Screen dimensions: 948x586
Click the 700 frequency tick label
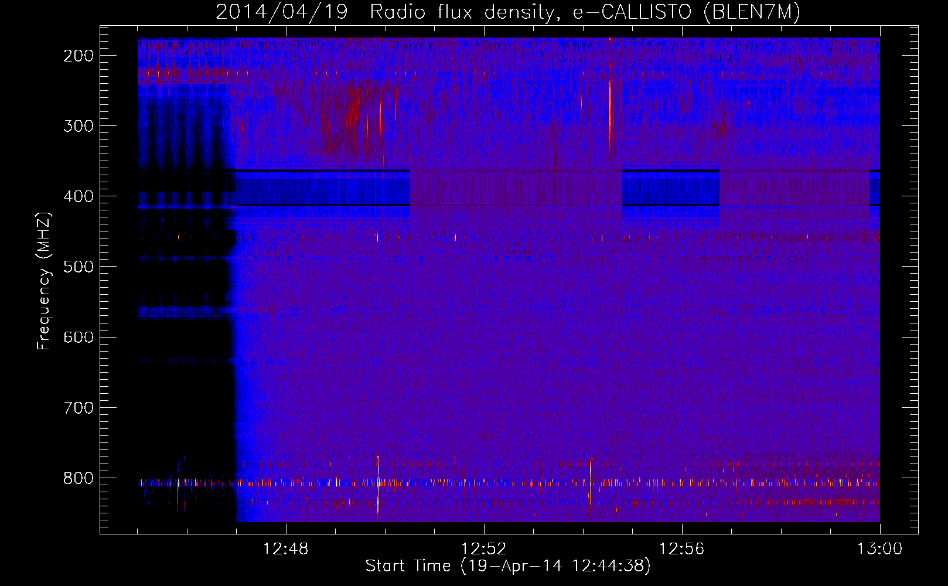pyautogui.click(x=79, y=408)
